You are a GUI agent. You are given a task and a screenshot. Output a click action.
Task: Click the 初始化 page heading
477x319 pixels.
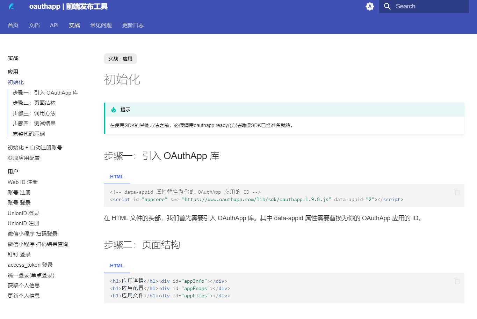(x=122, y=80)
